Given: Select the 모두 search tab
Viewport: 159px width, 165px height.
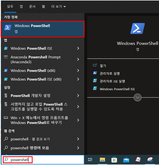Looking at the screenshot, I should [10, 6].
